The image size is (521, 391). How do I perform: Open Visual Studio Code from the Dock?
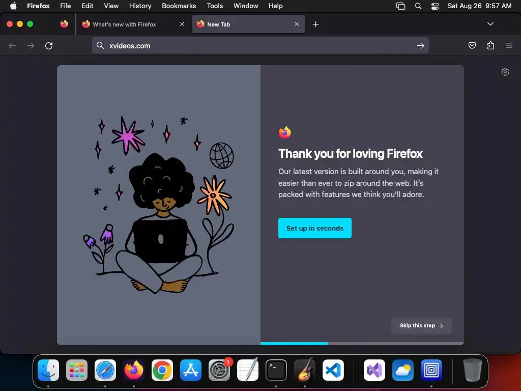[x=333, y=370]
